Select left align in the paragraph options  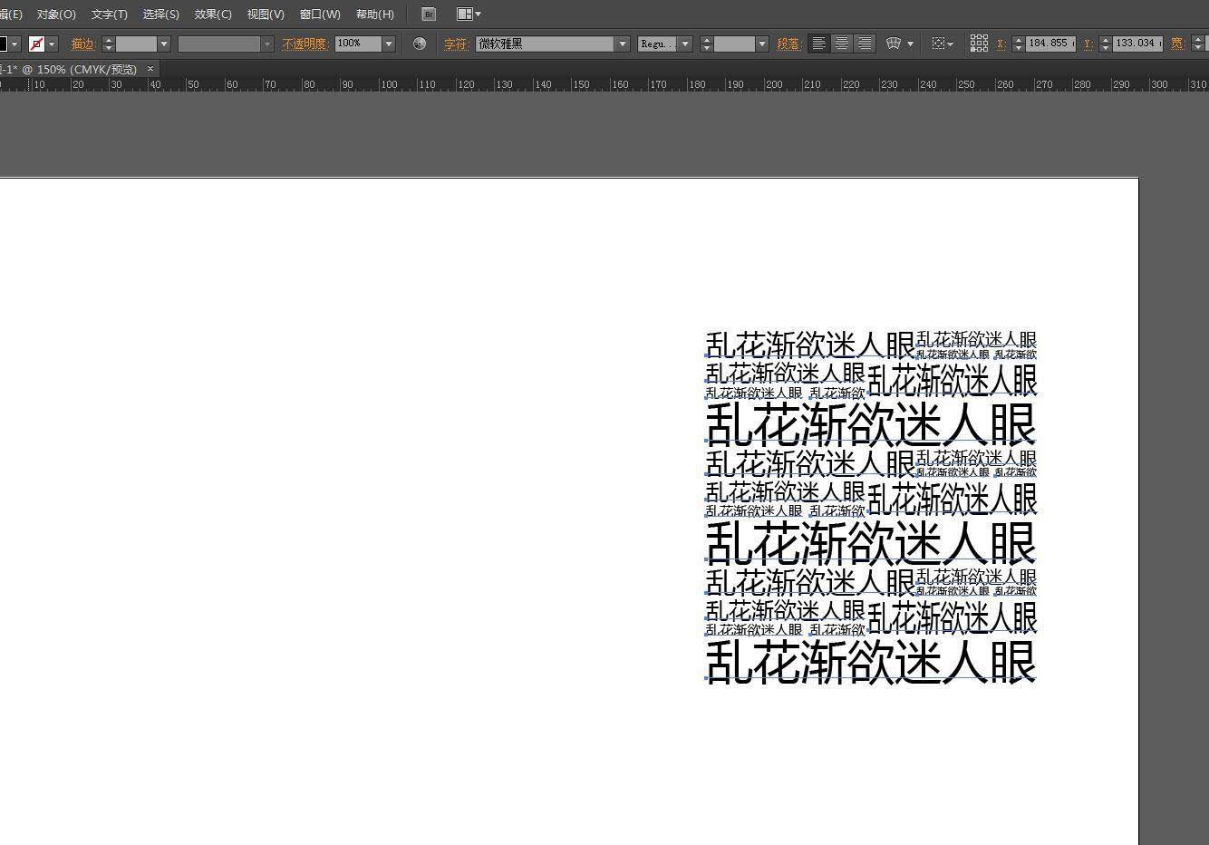coord(818,44)
